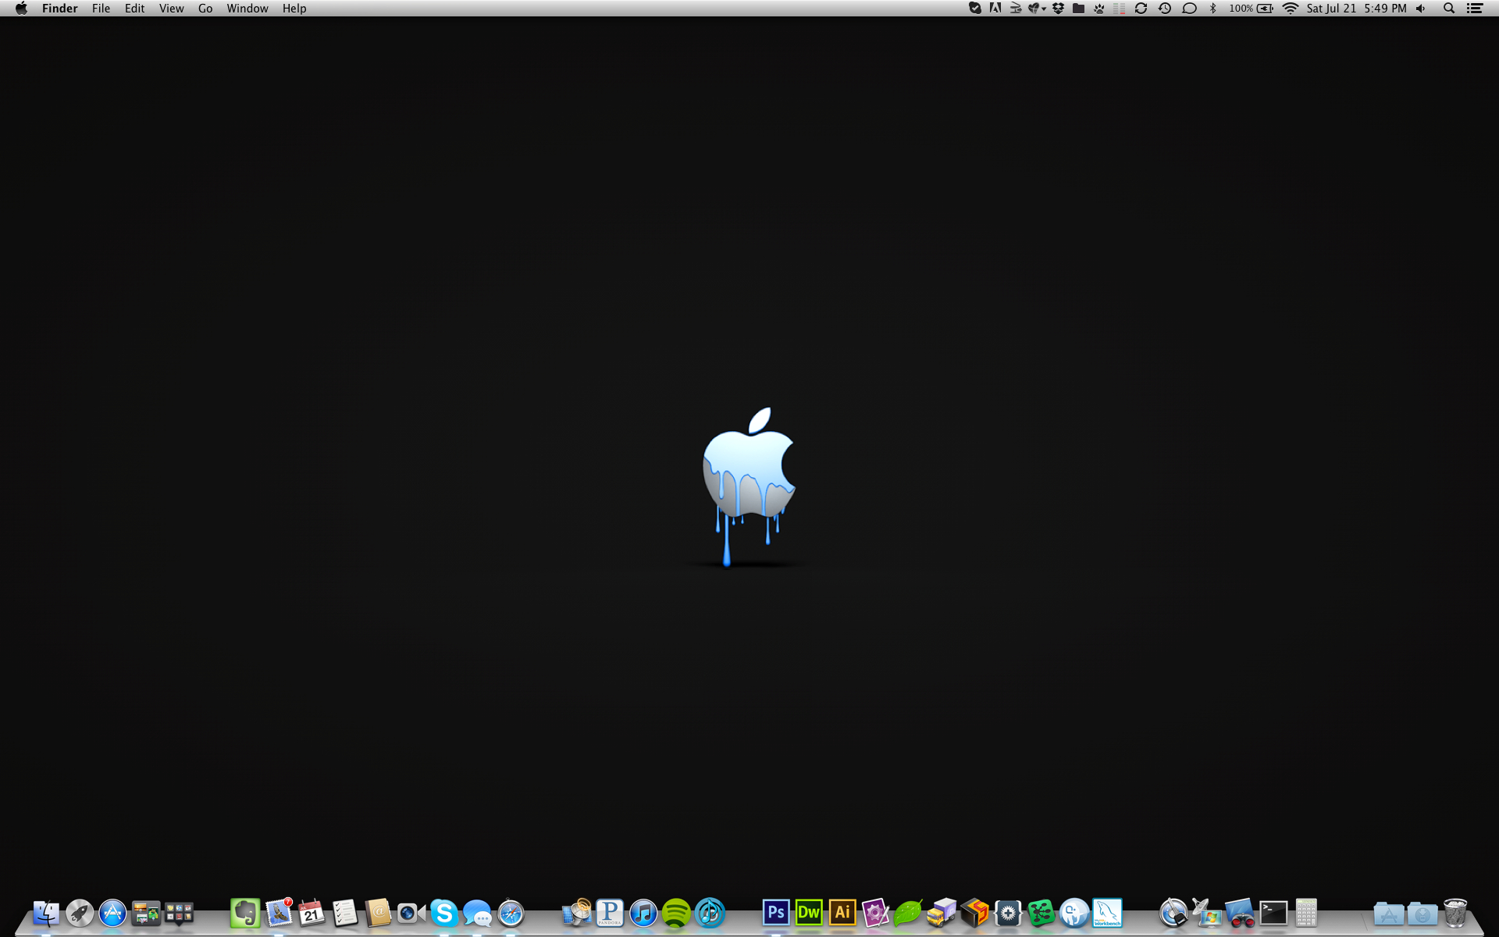Open Launchpad rocket icon in Dock
This screenshot has height=937, width=1499.
tap(80, 912)
